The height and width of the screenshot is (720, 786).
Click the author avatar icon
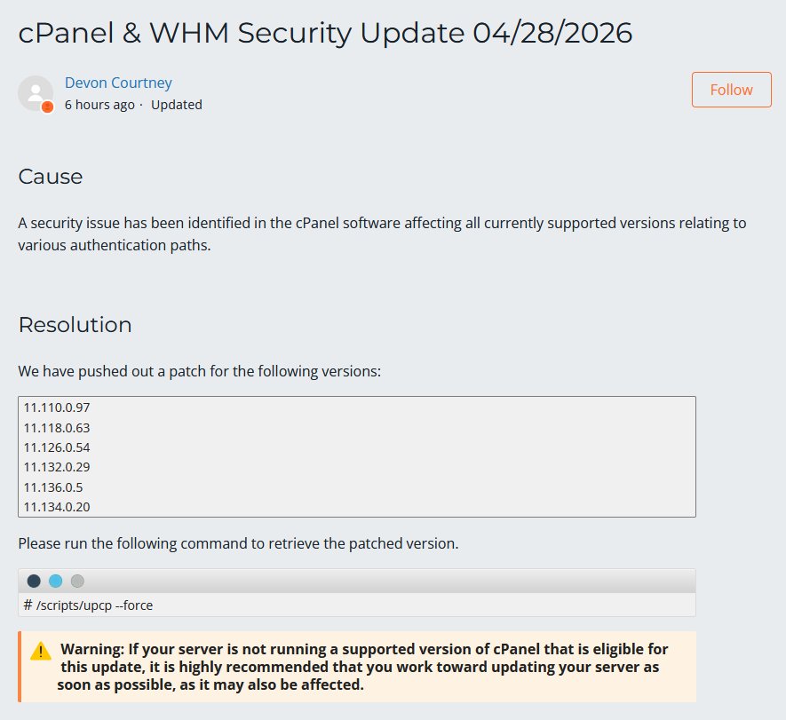36,93
